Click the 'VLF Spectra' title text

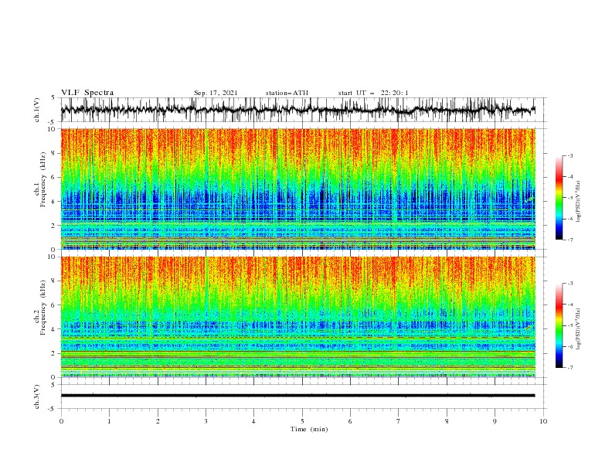(87, 93)
